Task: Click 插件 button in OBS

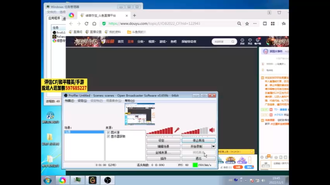Action: pyautogui.click(x=163, y=159)
